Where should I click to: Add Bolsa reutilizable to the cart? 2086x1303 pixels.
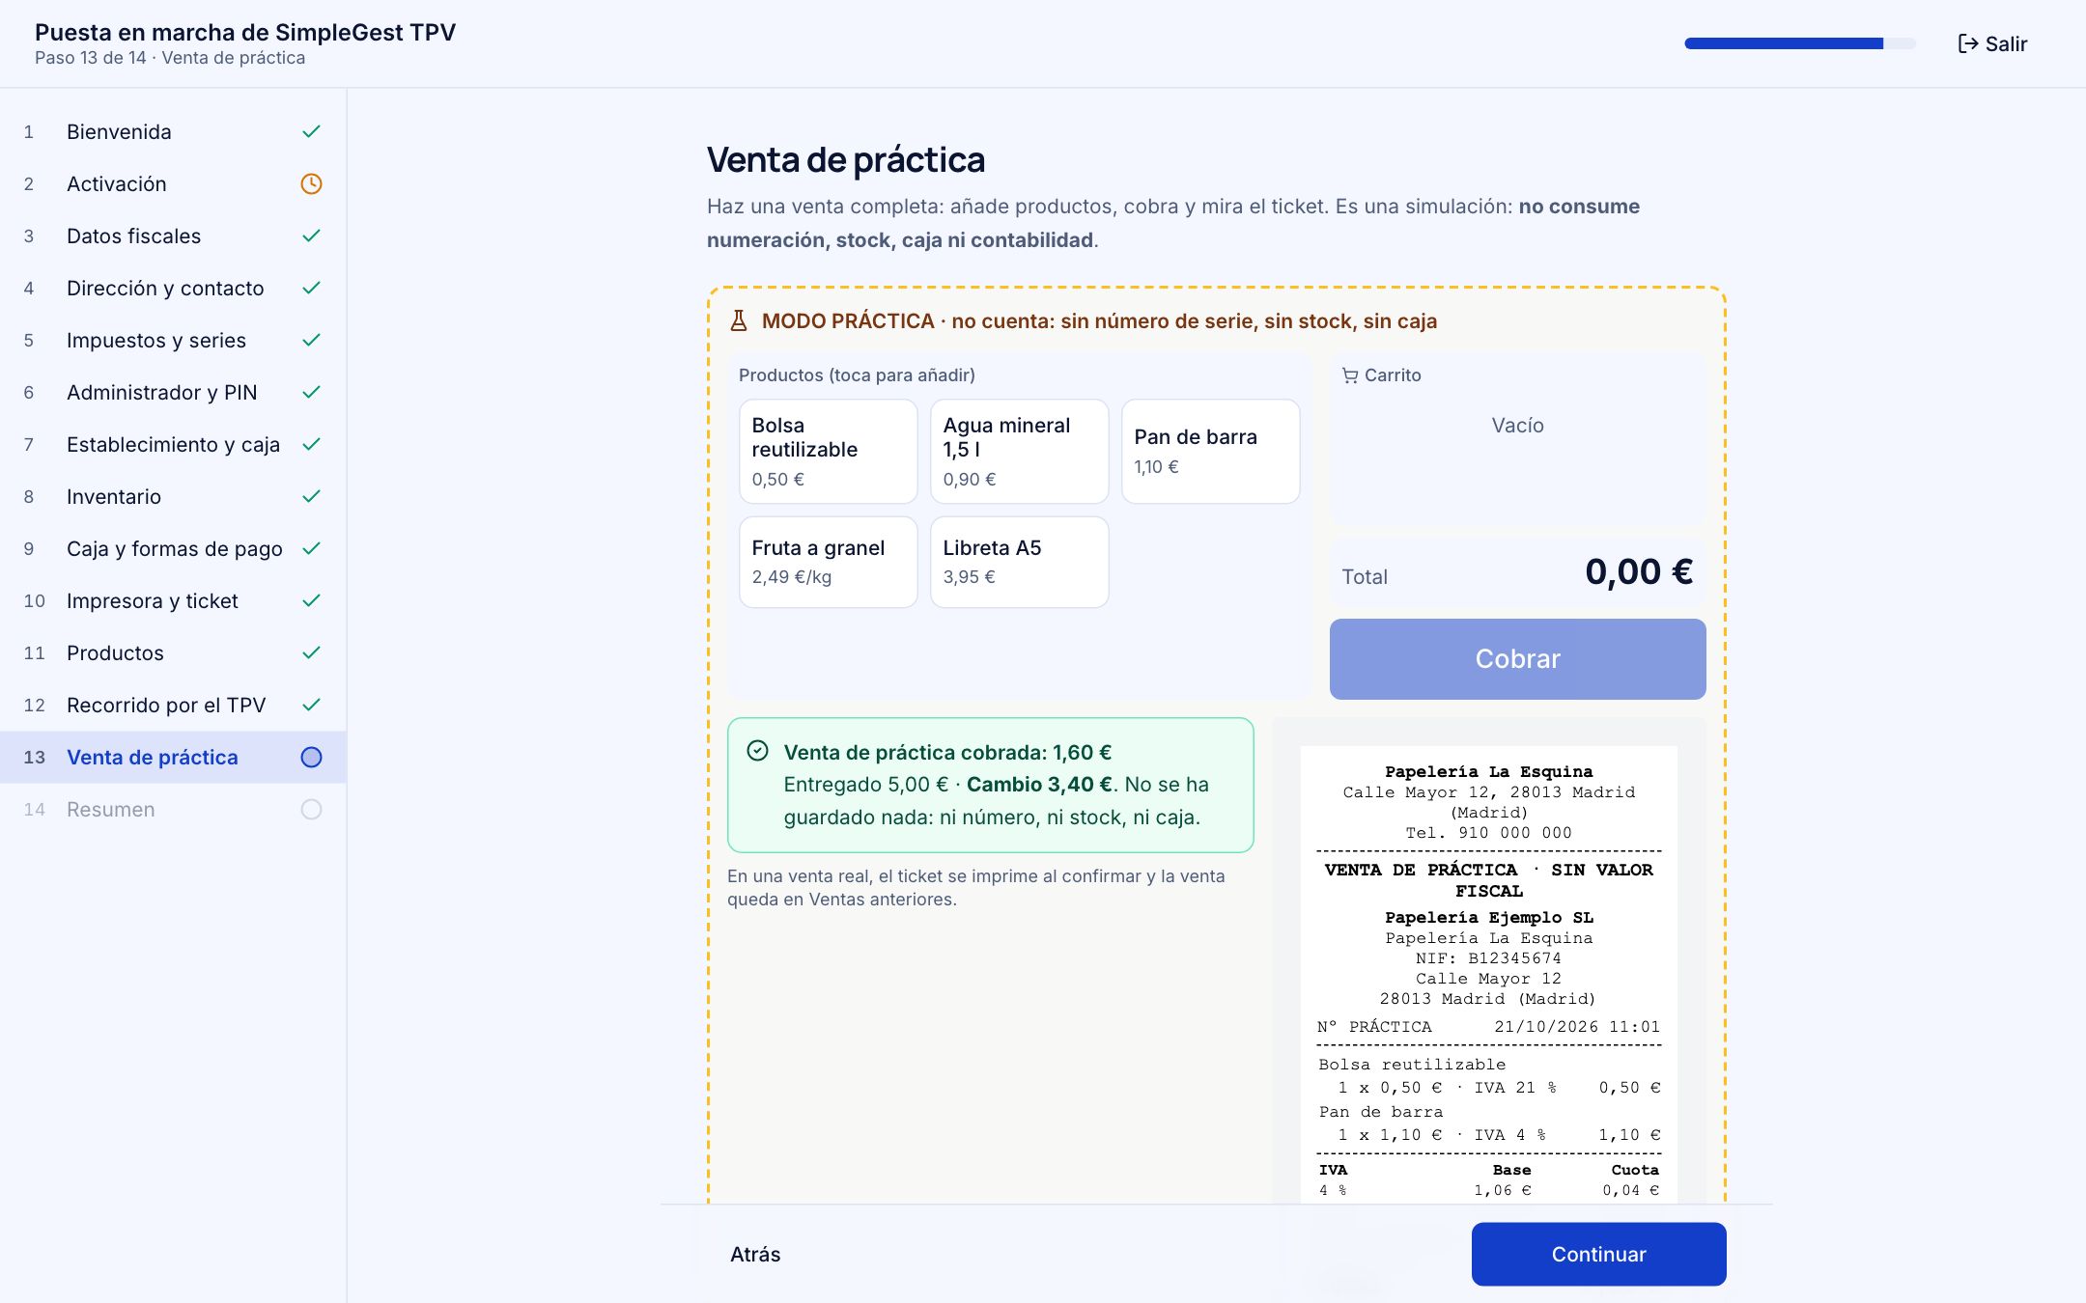pos(828,451)
